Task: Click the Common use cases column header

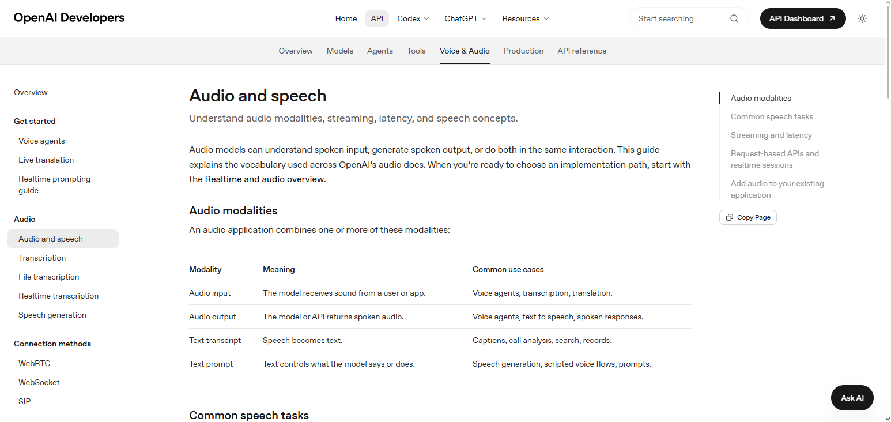Action: click(508, 269)
